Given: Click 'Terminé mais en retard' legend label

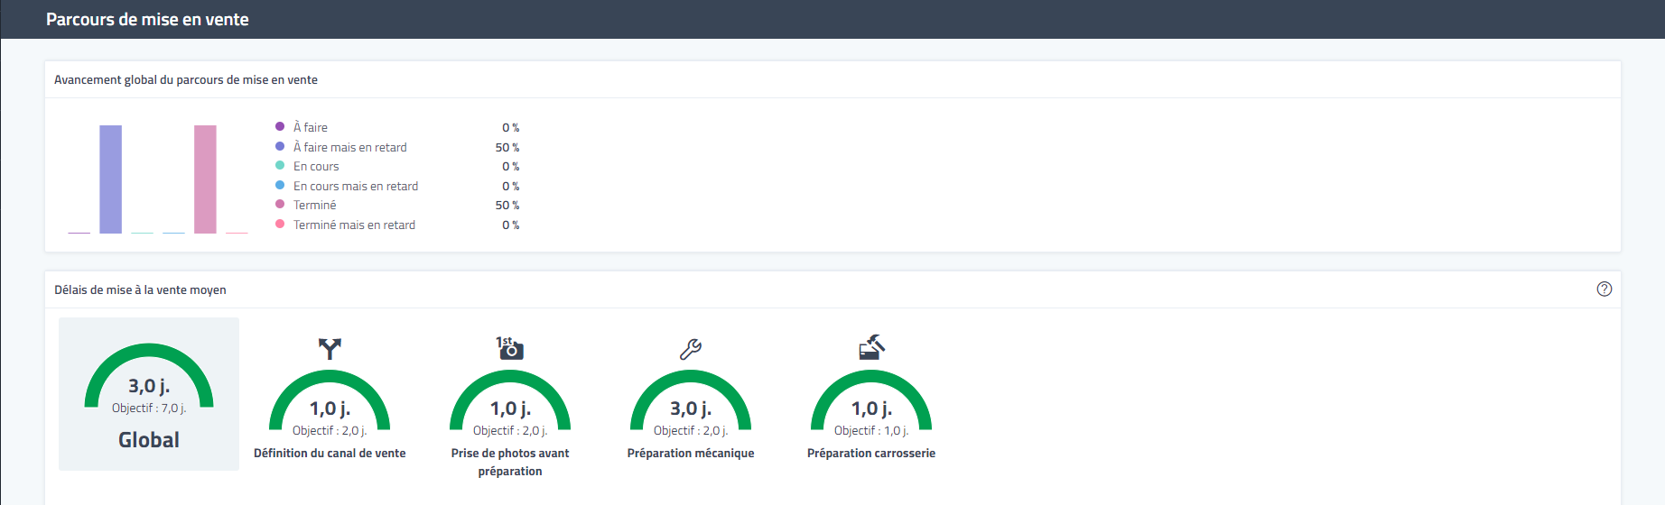Looking at the screenshot, I should click(x=355, y=225).
